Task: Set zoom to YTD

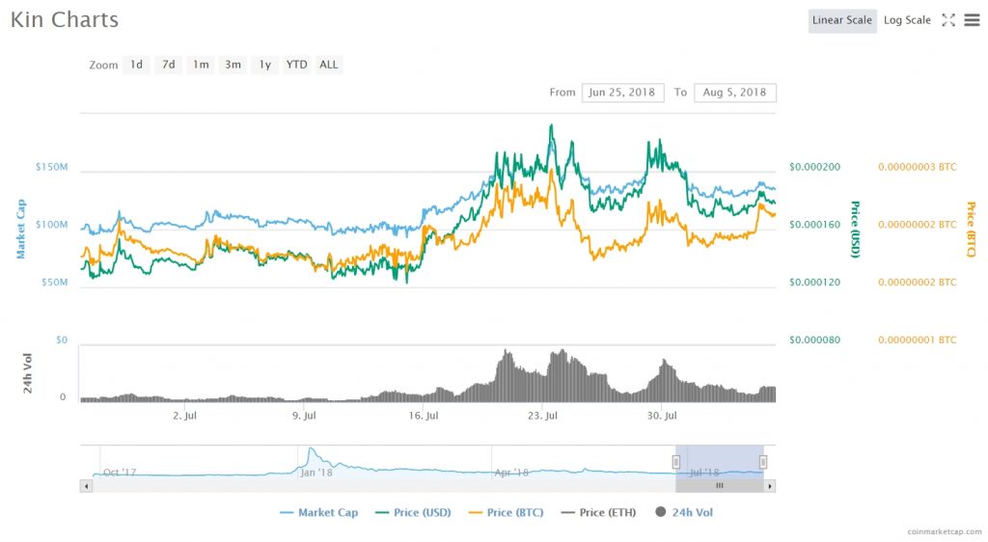Action: coord(296,65)
